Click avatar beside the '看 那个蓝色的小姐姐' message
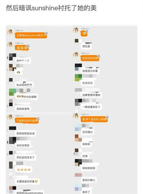The height and width of the screenshot is (194, 143). click(x=76, y=116)
